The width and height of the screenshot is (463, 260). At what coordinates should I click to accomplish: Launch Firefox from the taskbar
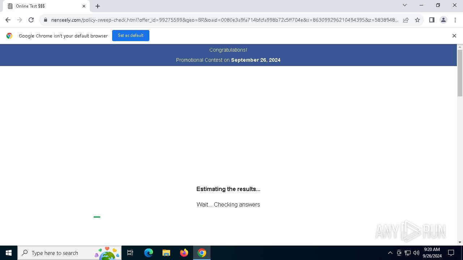[x=184, y=253]
